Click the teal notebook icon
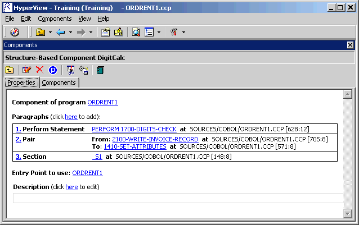This screenshot has width=359, height=225. point(100,70)
